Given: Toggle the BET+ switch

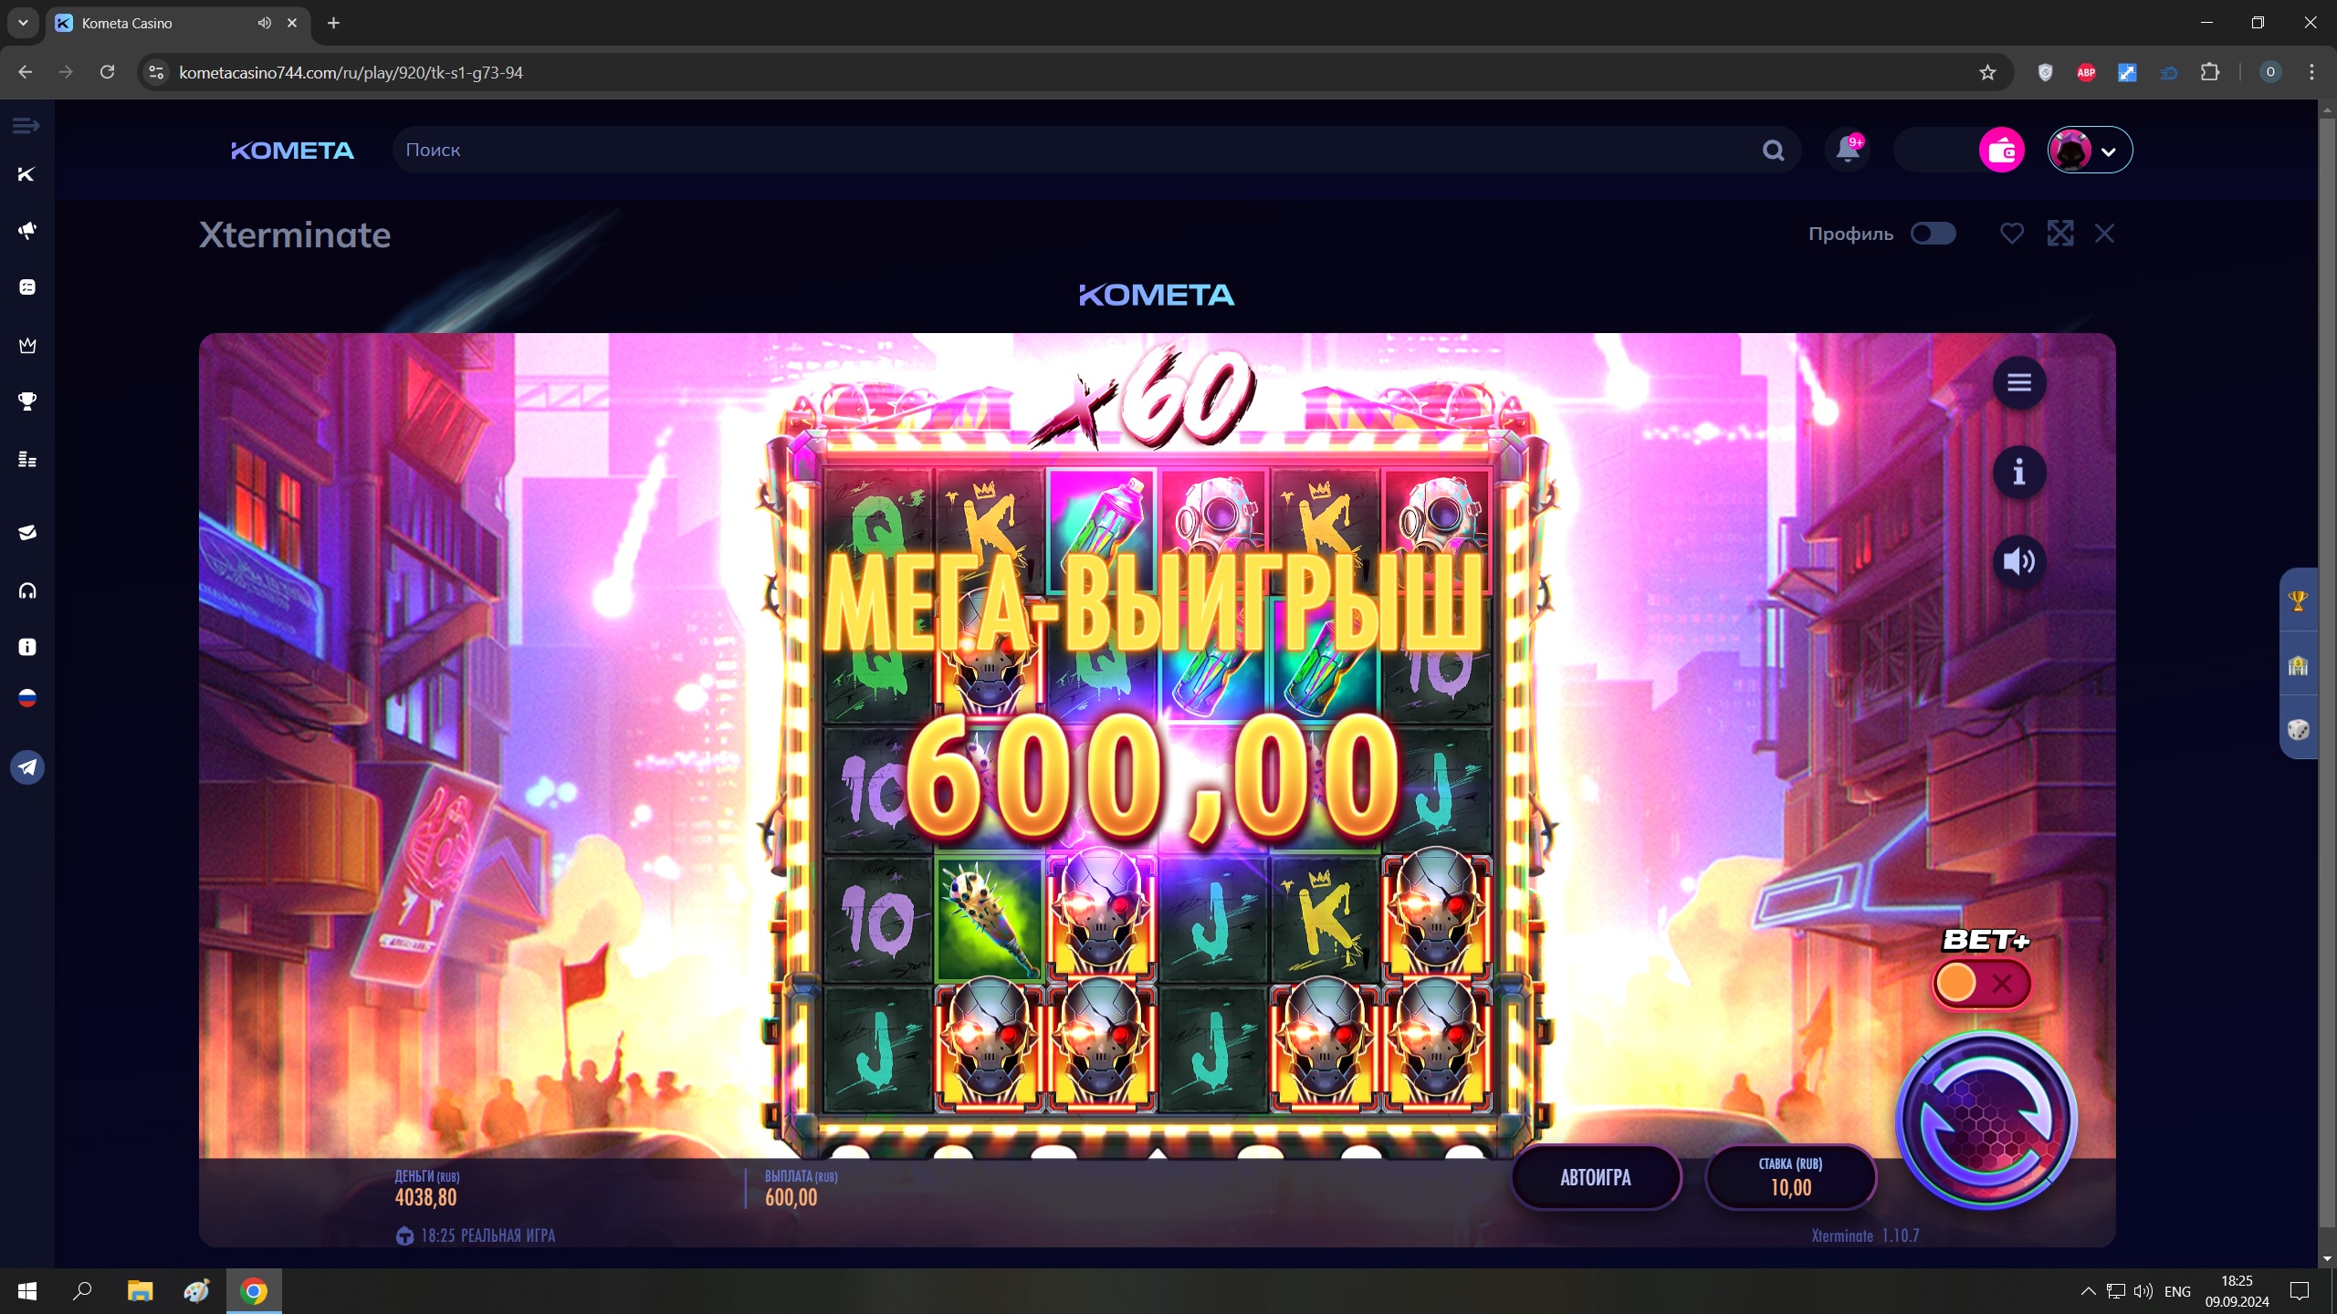Looking at the screenshot, I should [1982, 984].
